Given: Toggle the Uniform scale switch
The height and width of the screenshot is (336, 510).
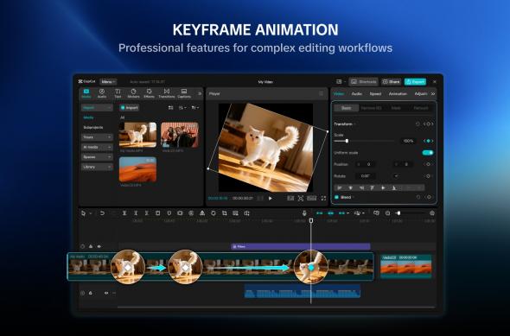Looking at the screenshot, I should (428, 153).
